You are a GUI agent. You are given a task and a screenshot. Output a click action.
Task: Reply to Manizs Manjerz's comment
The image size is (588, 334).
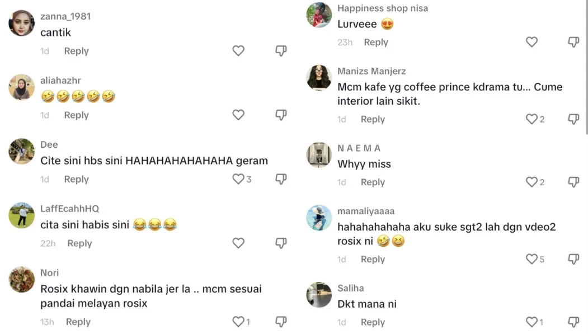(x=373, y=119)
